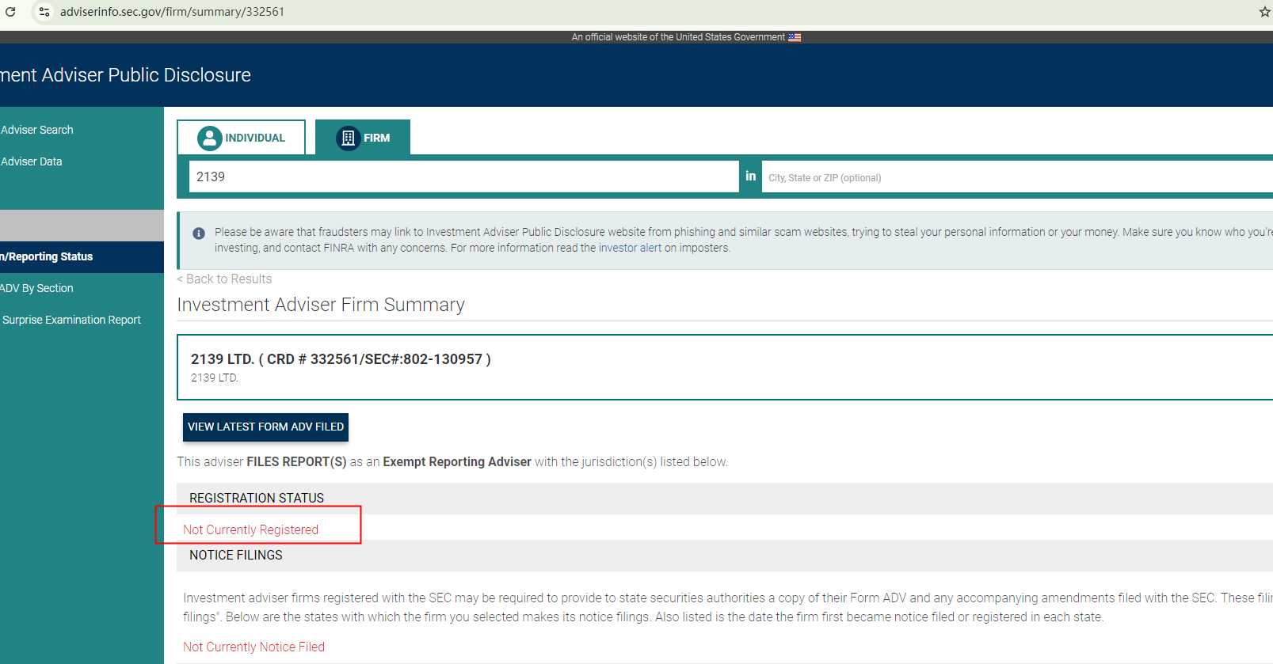Click the browser address bar URL
The height and width of the screenshot is (664, 1273).
pos(172,12)
